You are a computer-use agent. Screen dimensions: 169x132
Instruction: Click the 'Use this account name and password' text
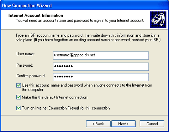[87, 87]
